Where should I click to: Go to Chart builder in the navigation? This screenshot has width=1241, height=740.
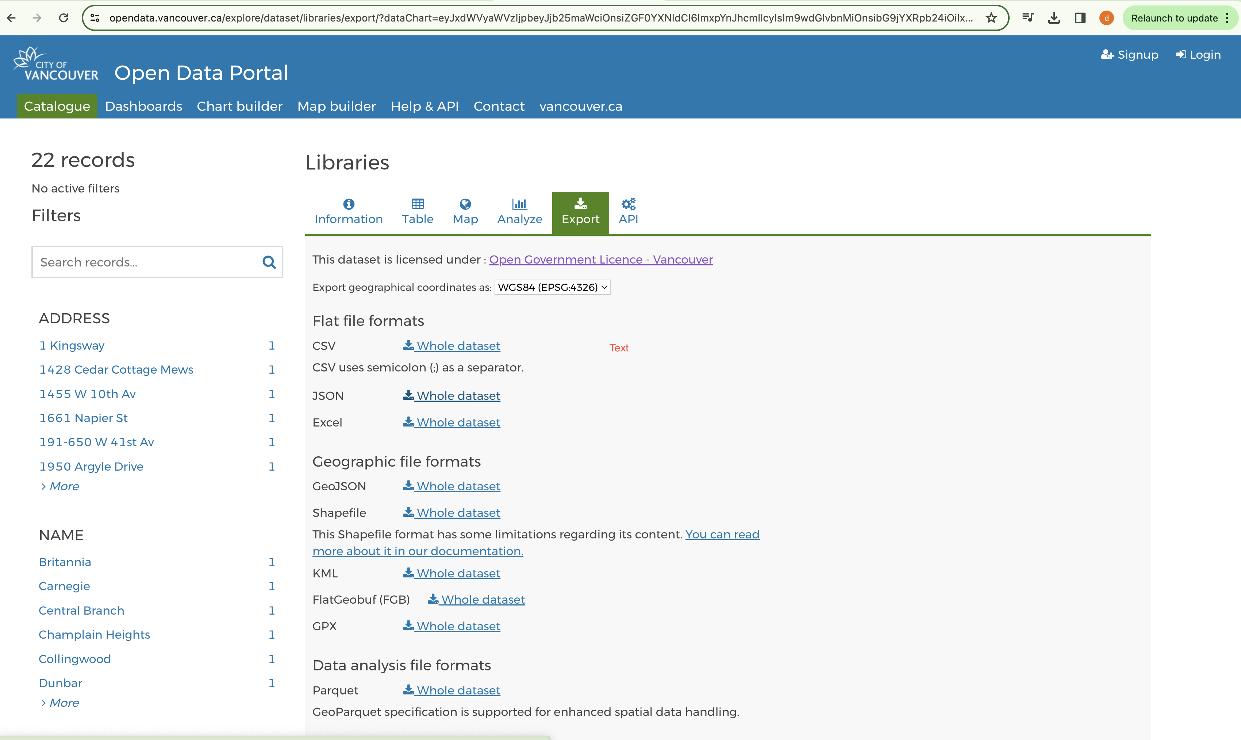click(x=239, y=106)
